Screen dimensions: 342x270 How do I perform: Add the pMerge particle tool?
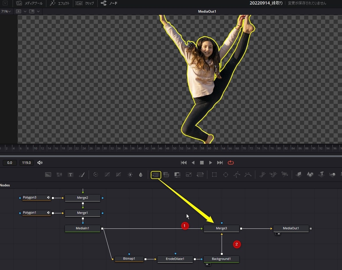[x=273, y=174]
